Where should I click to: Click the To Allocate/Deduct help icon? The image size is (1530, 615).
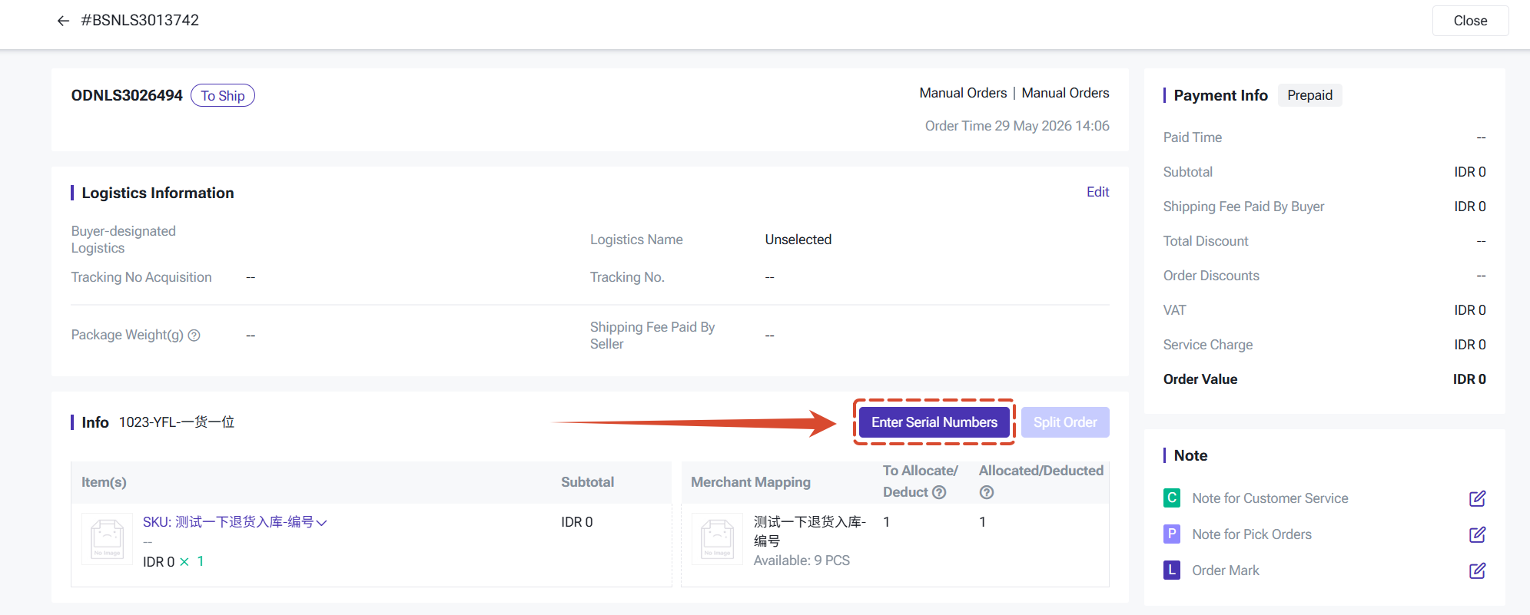click(x=939, y=492)
